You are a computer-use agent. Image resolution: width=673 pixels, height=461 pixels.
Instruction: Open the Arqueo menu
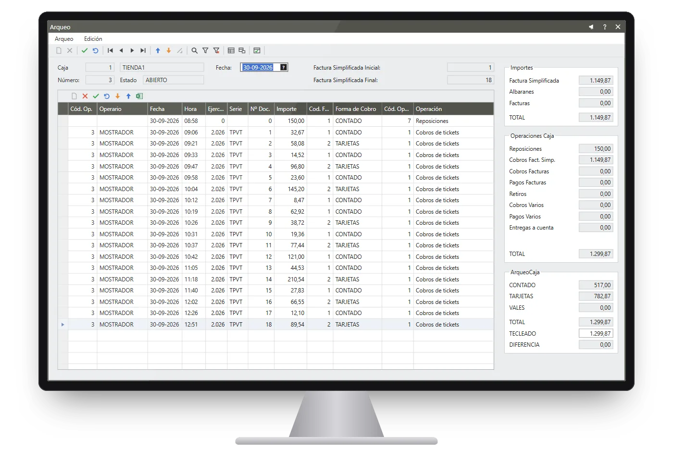(x=64, y=39)
